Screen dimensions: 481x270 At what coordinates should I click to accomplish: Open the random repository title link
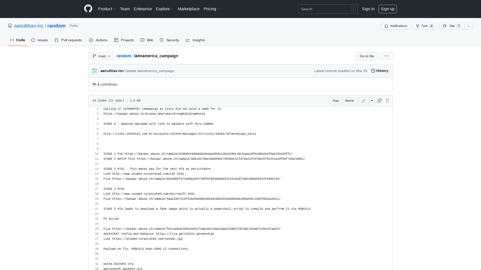[x=56, y=26]
